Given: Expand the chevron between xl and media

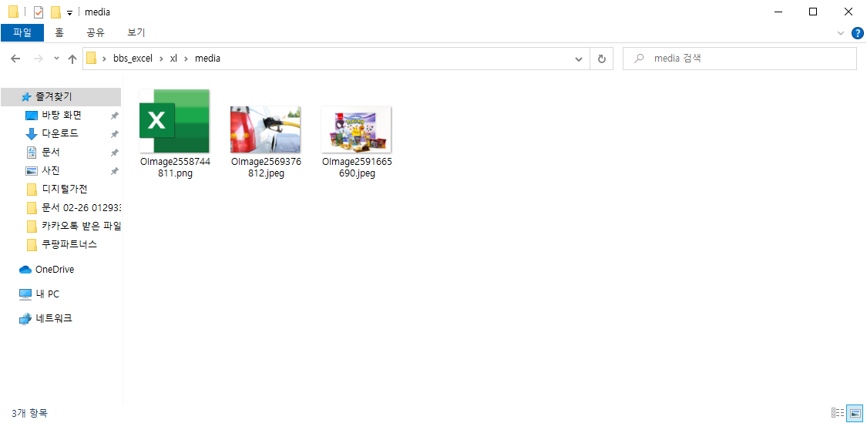Looking at the screenshot, I should 187,58.
